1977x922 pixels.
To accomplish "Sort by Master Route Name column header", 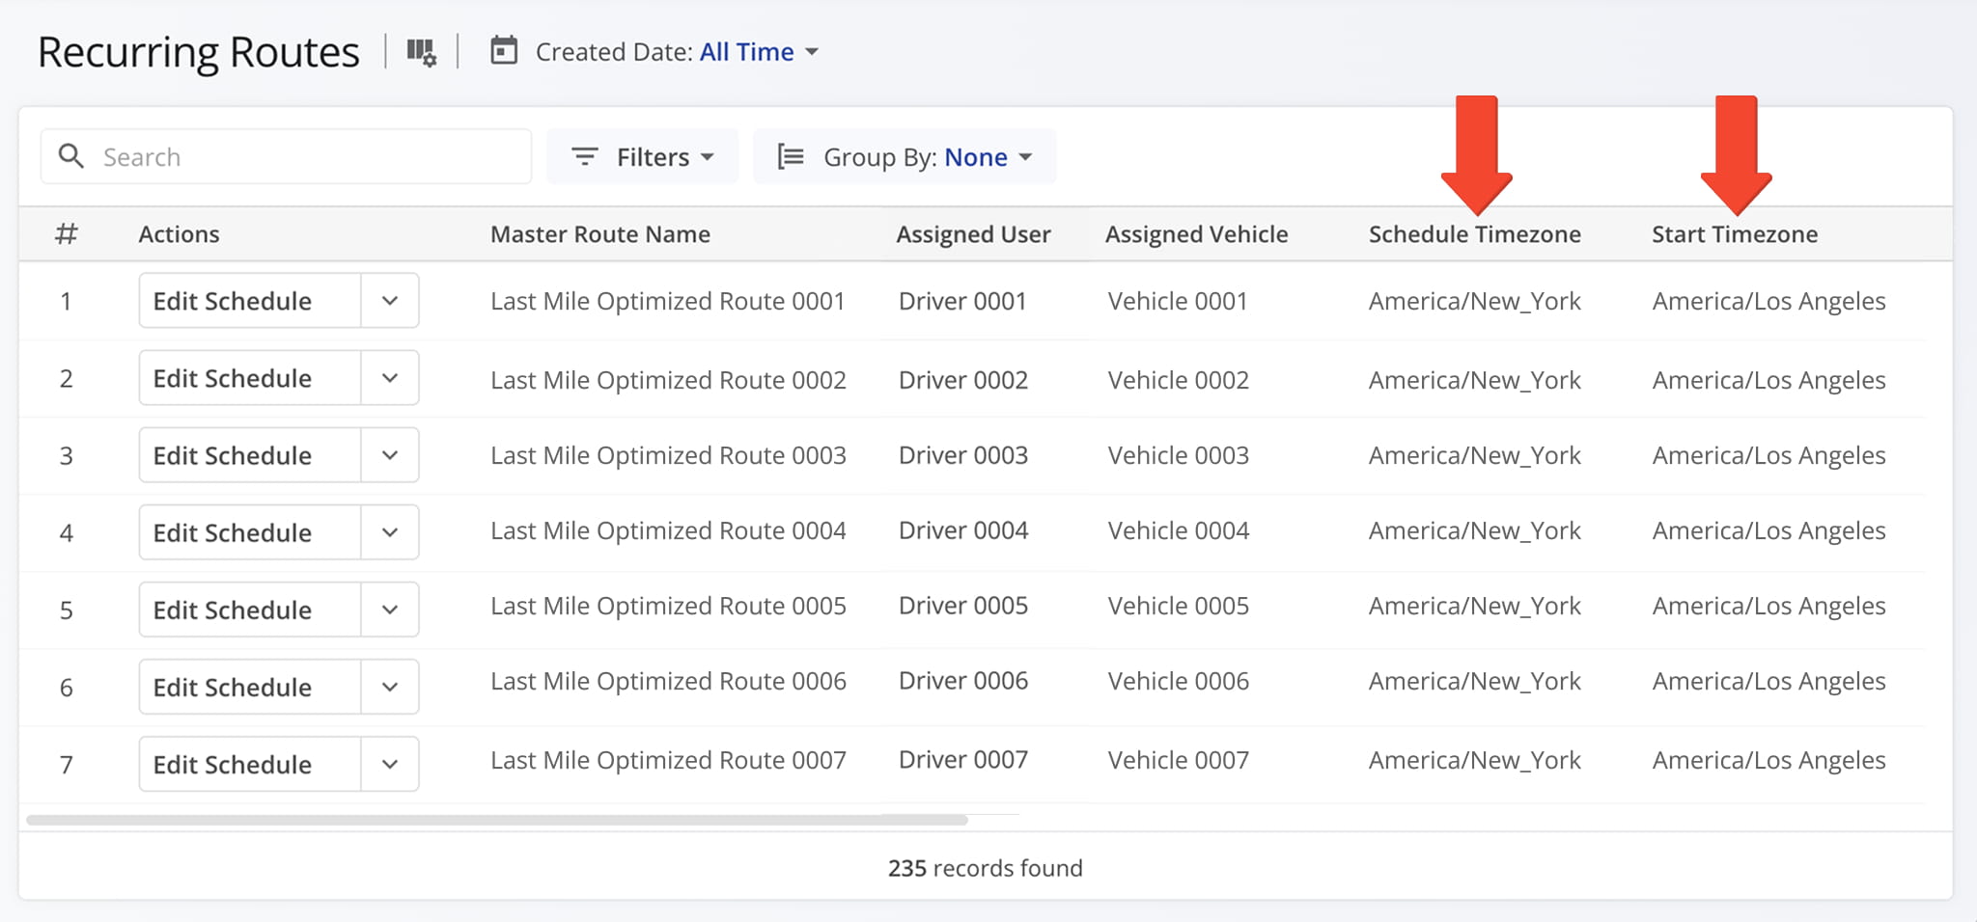I will [x=599, y=234].
